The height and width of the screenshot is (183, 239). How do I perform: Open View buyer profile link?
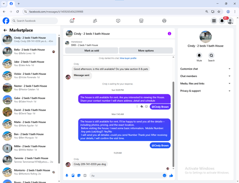(x=128, y=58)
